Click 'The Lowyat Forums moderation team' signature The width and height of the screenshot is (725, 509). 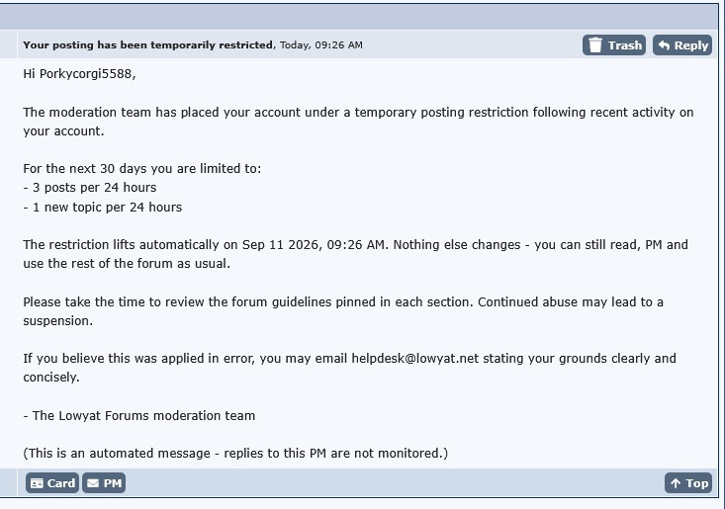pyautogui.click(x=143, y=416)
